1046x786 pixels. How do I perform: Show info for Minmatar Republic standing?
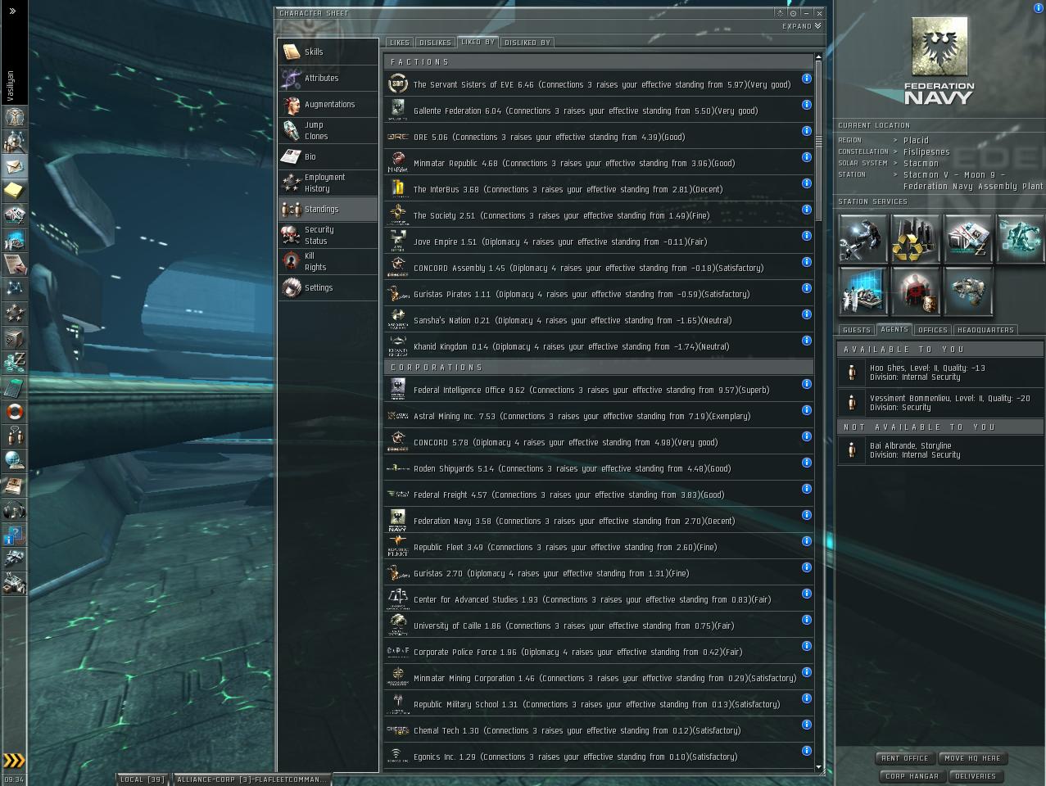(x=806, y=157)
